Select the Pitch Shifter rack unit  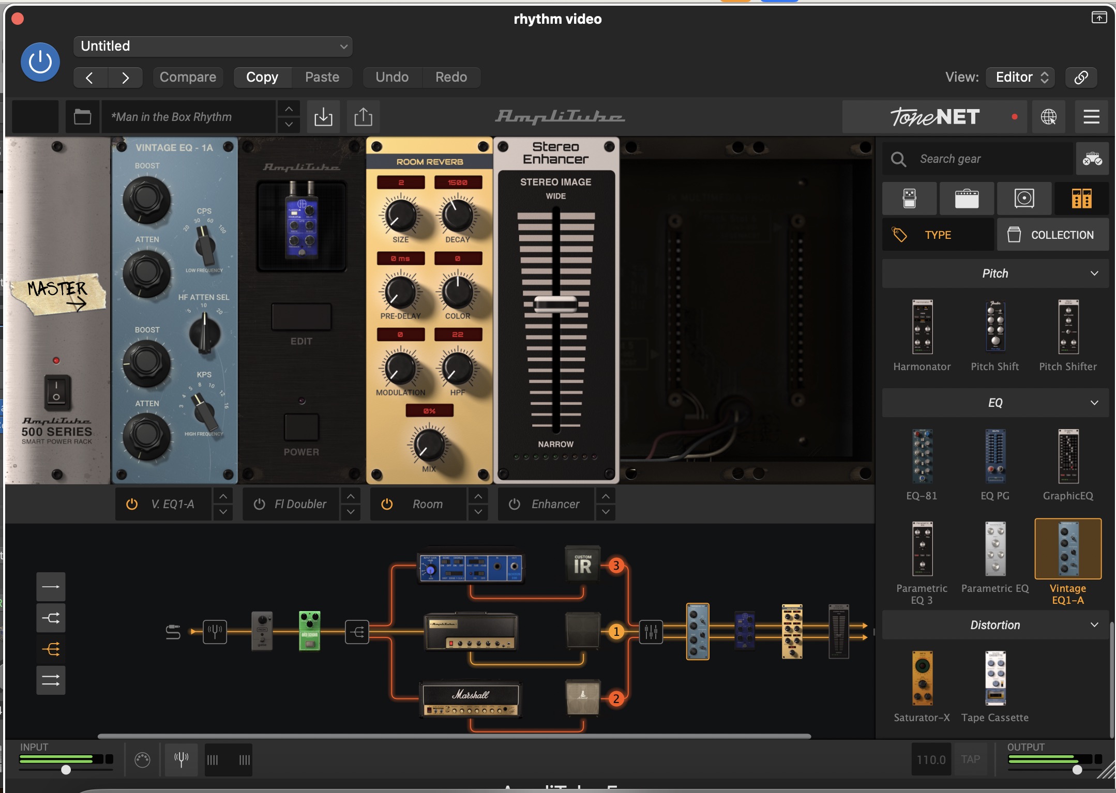(x=1068, y=335)
